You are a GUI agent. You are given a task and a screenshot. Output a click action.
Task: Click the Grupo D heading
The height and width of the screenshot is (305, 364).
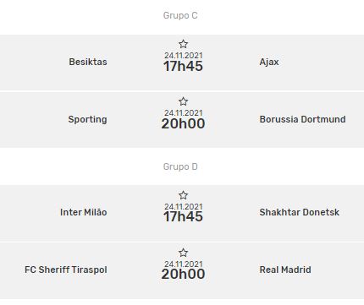[180, 166]
